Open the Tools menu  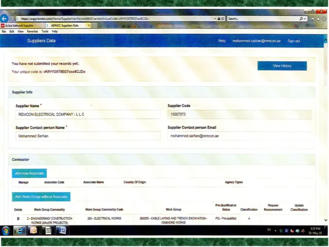45,31
